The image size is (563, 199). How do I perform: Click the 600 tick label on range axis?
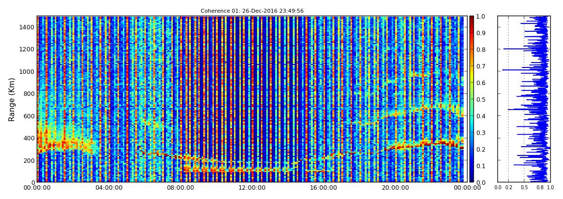click(x=29, y=116)
